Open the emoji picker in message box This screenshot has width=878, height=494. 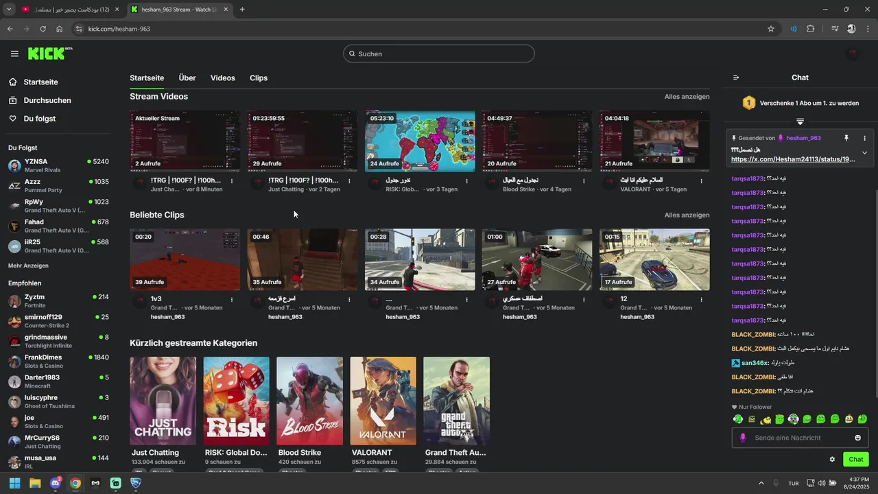[x=857, y=438]
